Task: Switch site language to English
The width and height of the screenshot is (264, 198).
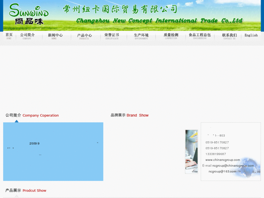Action: point(251,35)
